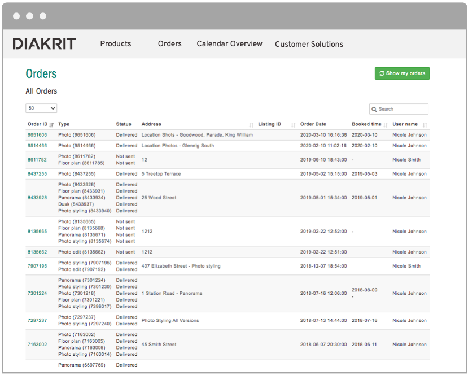Go to the Orders menu item
Screen dimensions: 468x375
click(x=169, y=44)
